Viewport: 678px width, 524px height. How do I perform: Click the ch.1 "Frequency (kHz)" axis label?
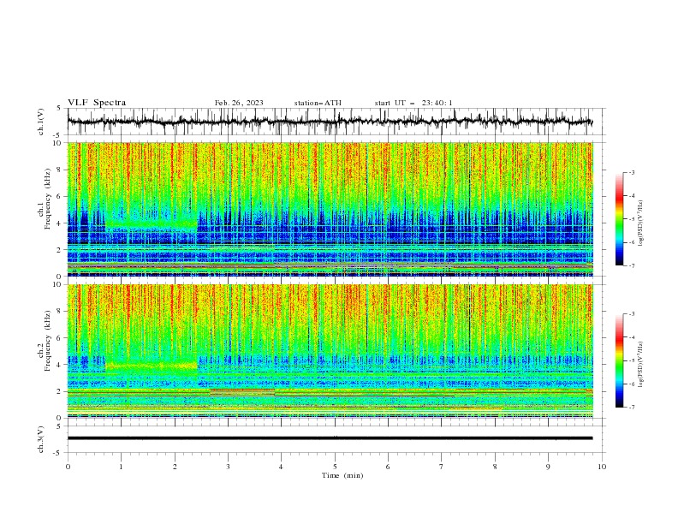tap(47, 199)
